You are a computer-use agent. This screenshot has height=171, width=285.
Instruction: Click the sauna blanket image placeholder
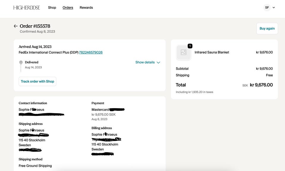pyautogui.click(x=183, y=52)
